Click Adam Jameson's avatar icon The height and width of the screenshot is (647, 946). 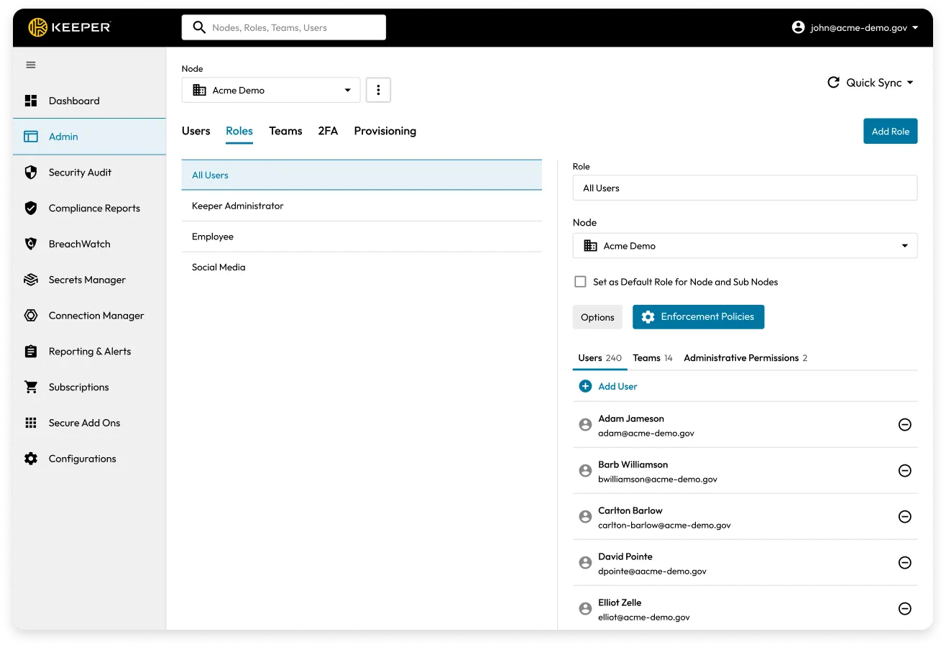point(585,425)
